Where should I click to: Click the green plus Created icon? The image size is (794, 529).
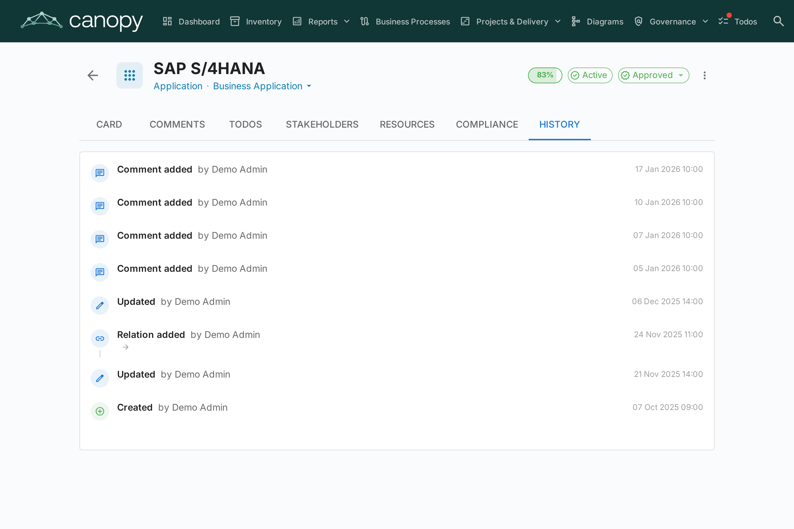click(100, 411)
